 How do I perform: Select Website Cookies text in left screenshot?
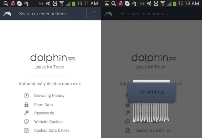pos(49,122)
